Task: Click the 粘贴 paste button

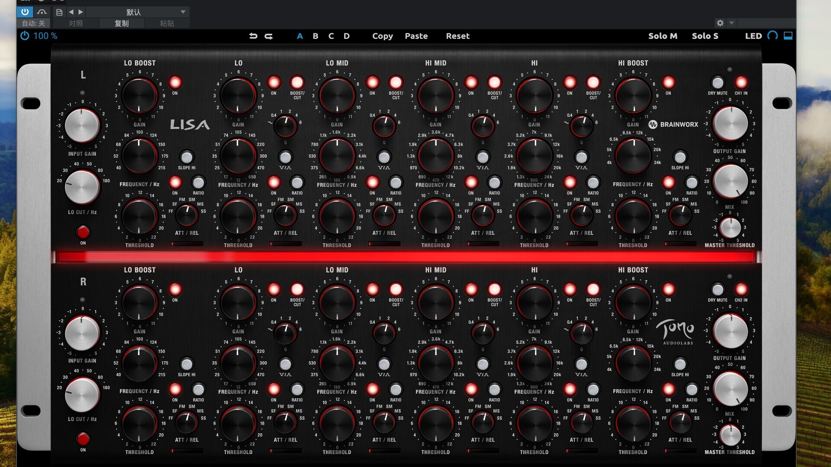Action: [167, 23]
